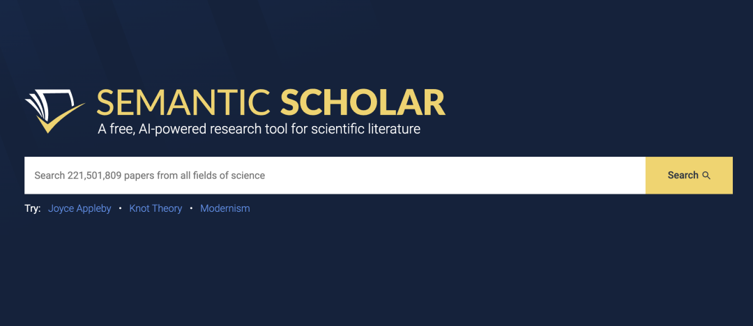Click the white book pages in the logo
This screenshot has width=753, height=326.
tap(49, 102)
